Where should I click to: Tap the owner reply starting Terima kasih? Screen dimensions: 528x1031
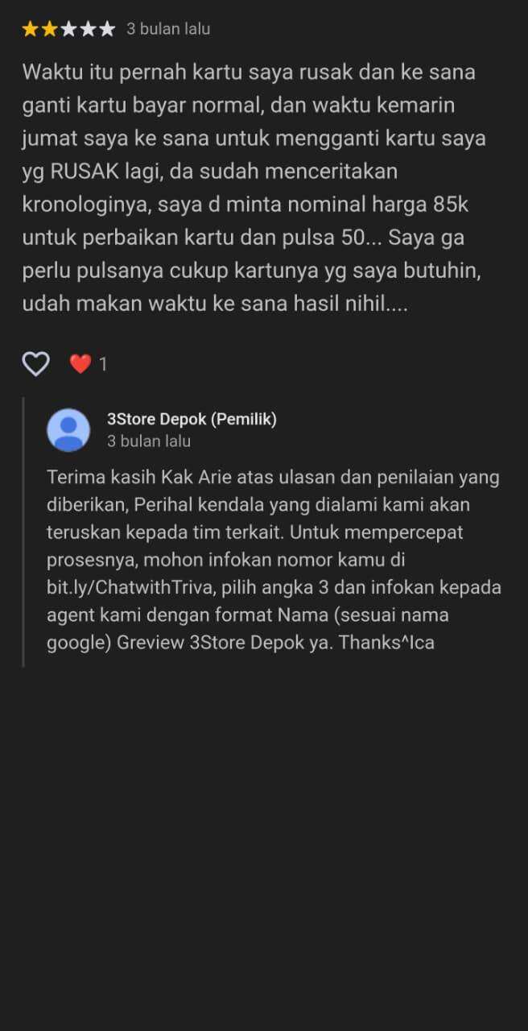274,560
